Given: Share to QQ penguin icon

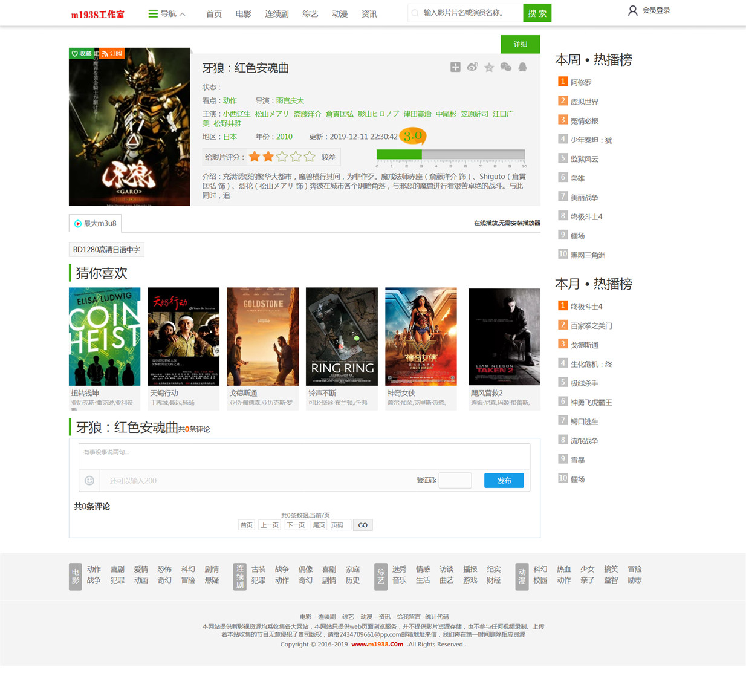Looking at the screenshot, I should tap(522, 67).
